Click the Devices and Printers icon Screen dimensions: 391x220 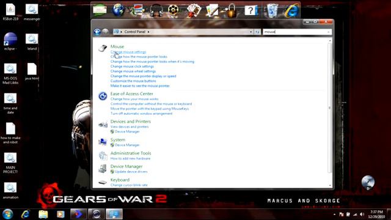[103, 124]
